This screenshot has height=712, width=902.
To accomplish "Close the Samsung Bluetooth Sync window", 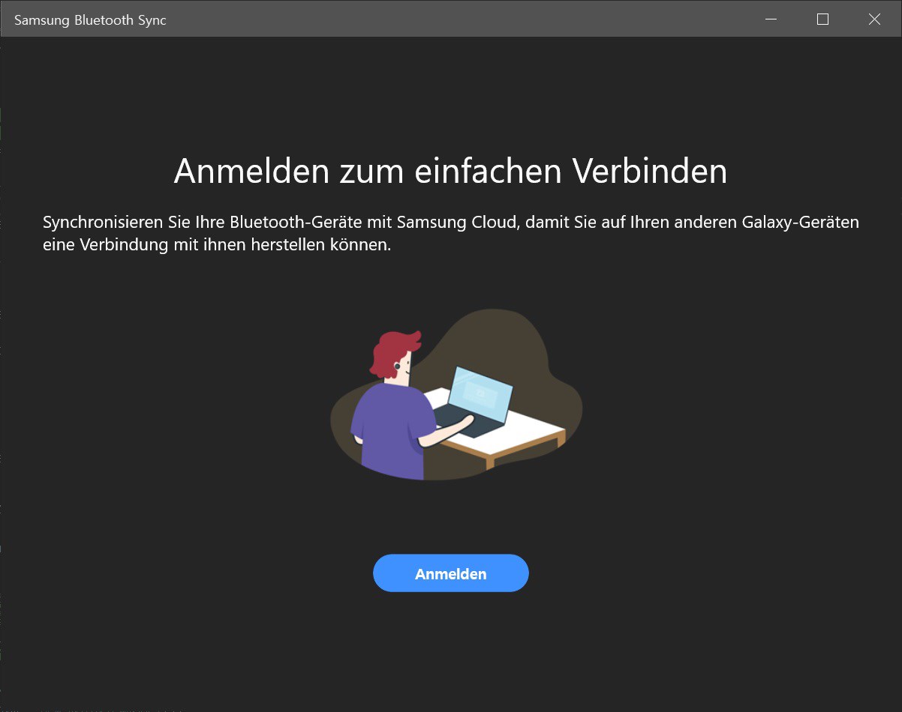I will 874,19.
